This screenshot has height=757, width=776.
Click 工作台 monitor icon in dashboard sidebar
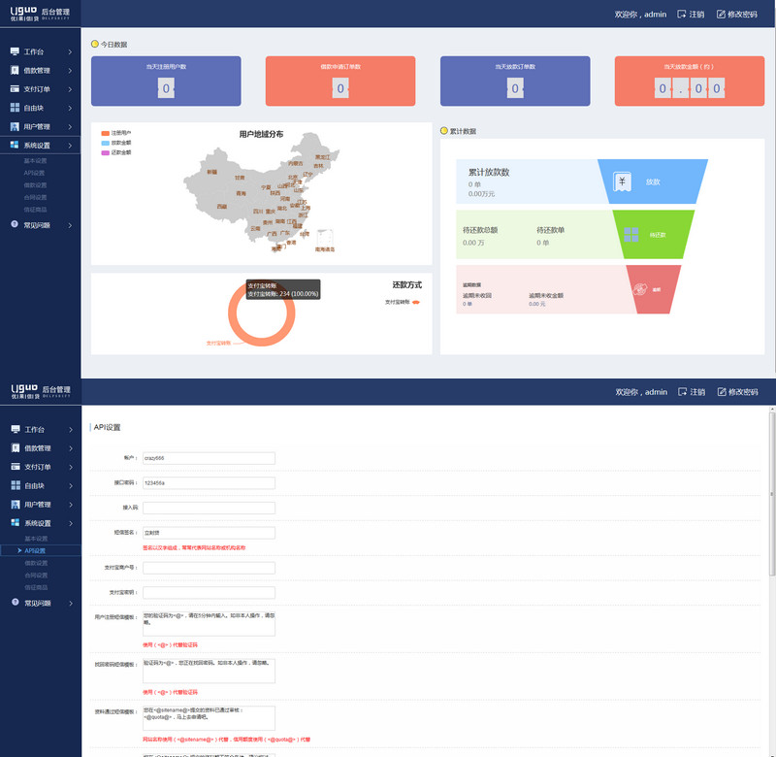coord(15,51)
